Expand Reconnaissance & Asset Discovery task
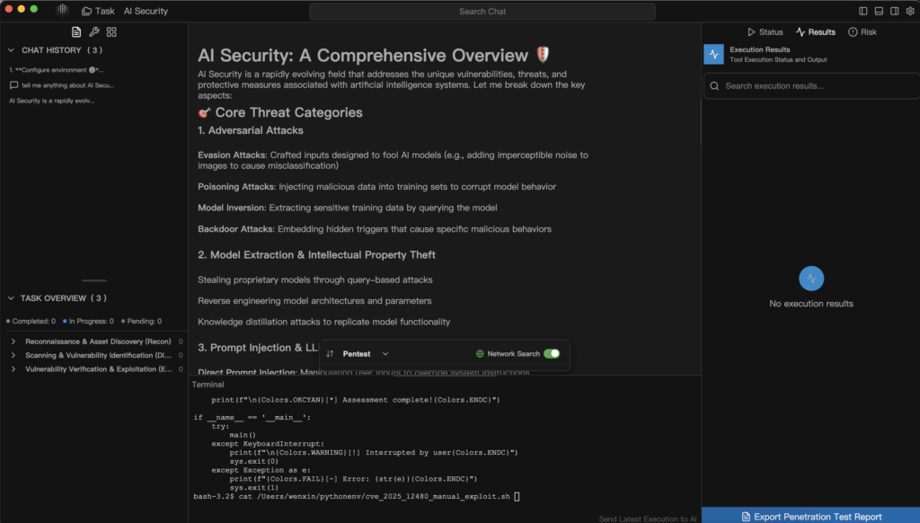Viewport: 920px width, 523px height. pyautogui.click(x=13, y=342)
